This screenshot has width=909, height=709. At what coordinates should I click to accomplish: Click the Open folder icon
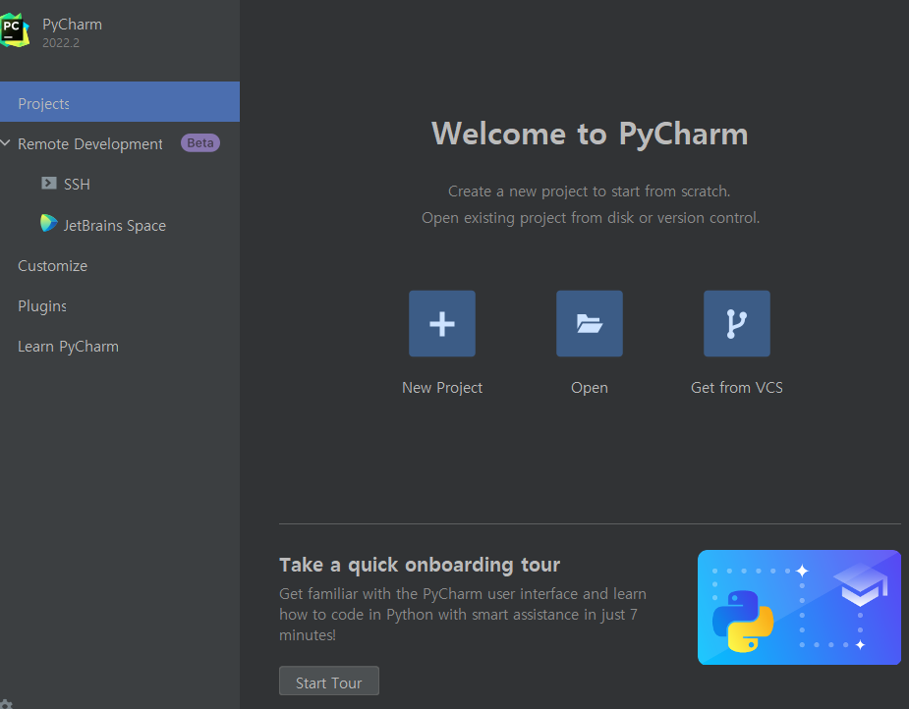click(x=589, y=323)
